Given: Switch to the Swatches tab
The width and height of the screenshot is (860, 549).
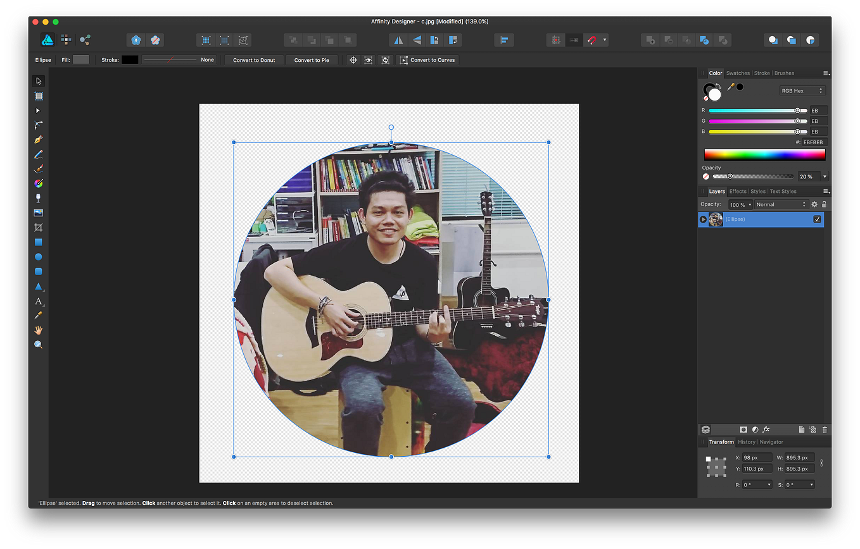Looking at the screenshot, I should (737, 73).
